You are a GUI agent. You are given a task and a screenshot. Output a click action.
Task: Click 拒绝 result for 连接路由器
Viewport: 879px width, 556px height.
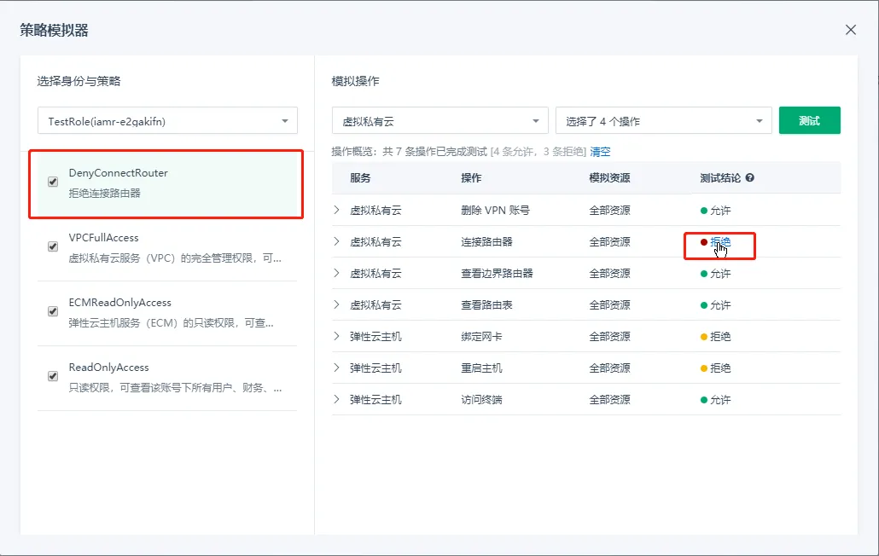coord(719,242)
